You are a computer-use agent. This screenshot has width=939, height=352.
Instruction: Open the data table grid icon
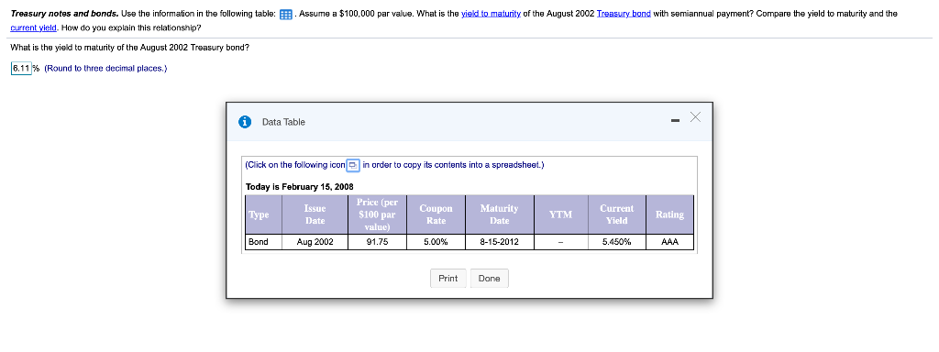point(286,14)
